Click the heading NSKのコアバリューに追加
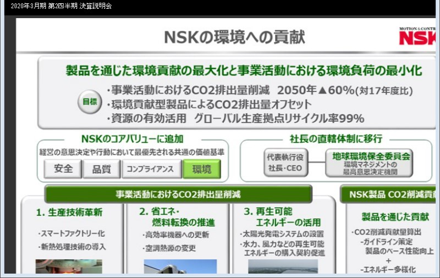Viewport: 440px width, 278px height. click(x=132, y=138)
